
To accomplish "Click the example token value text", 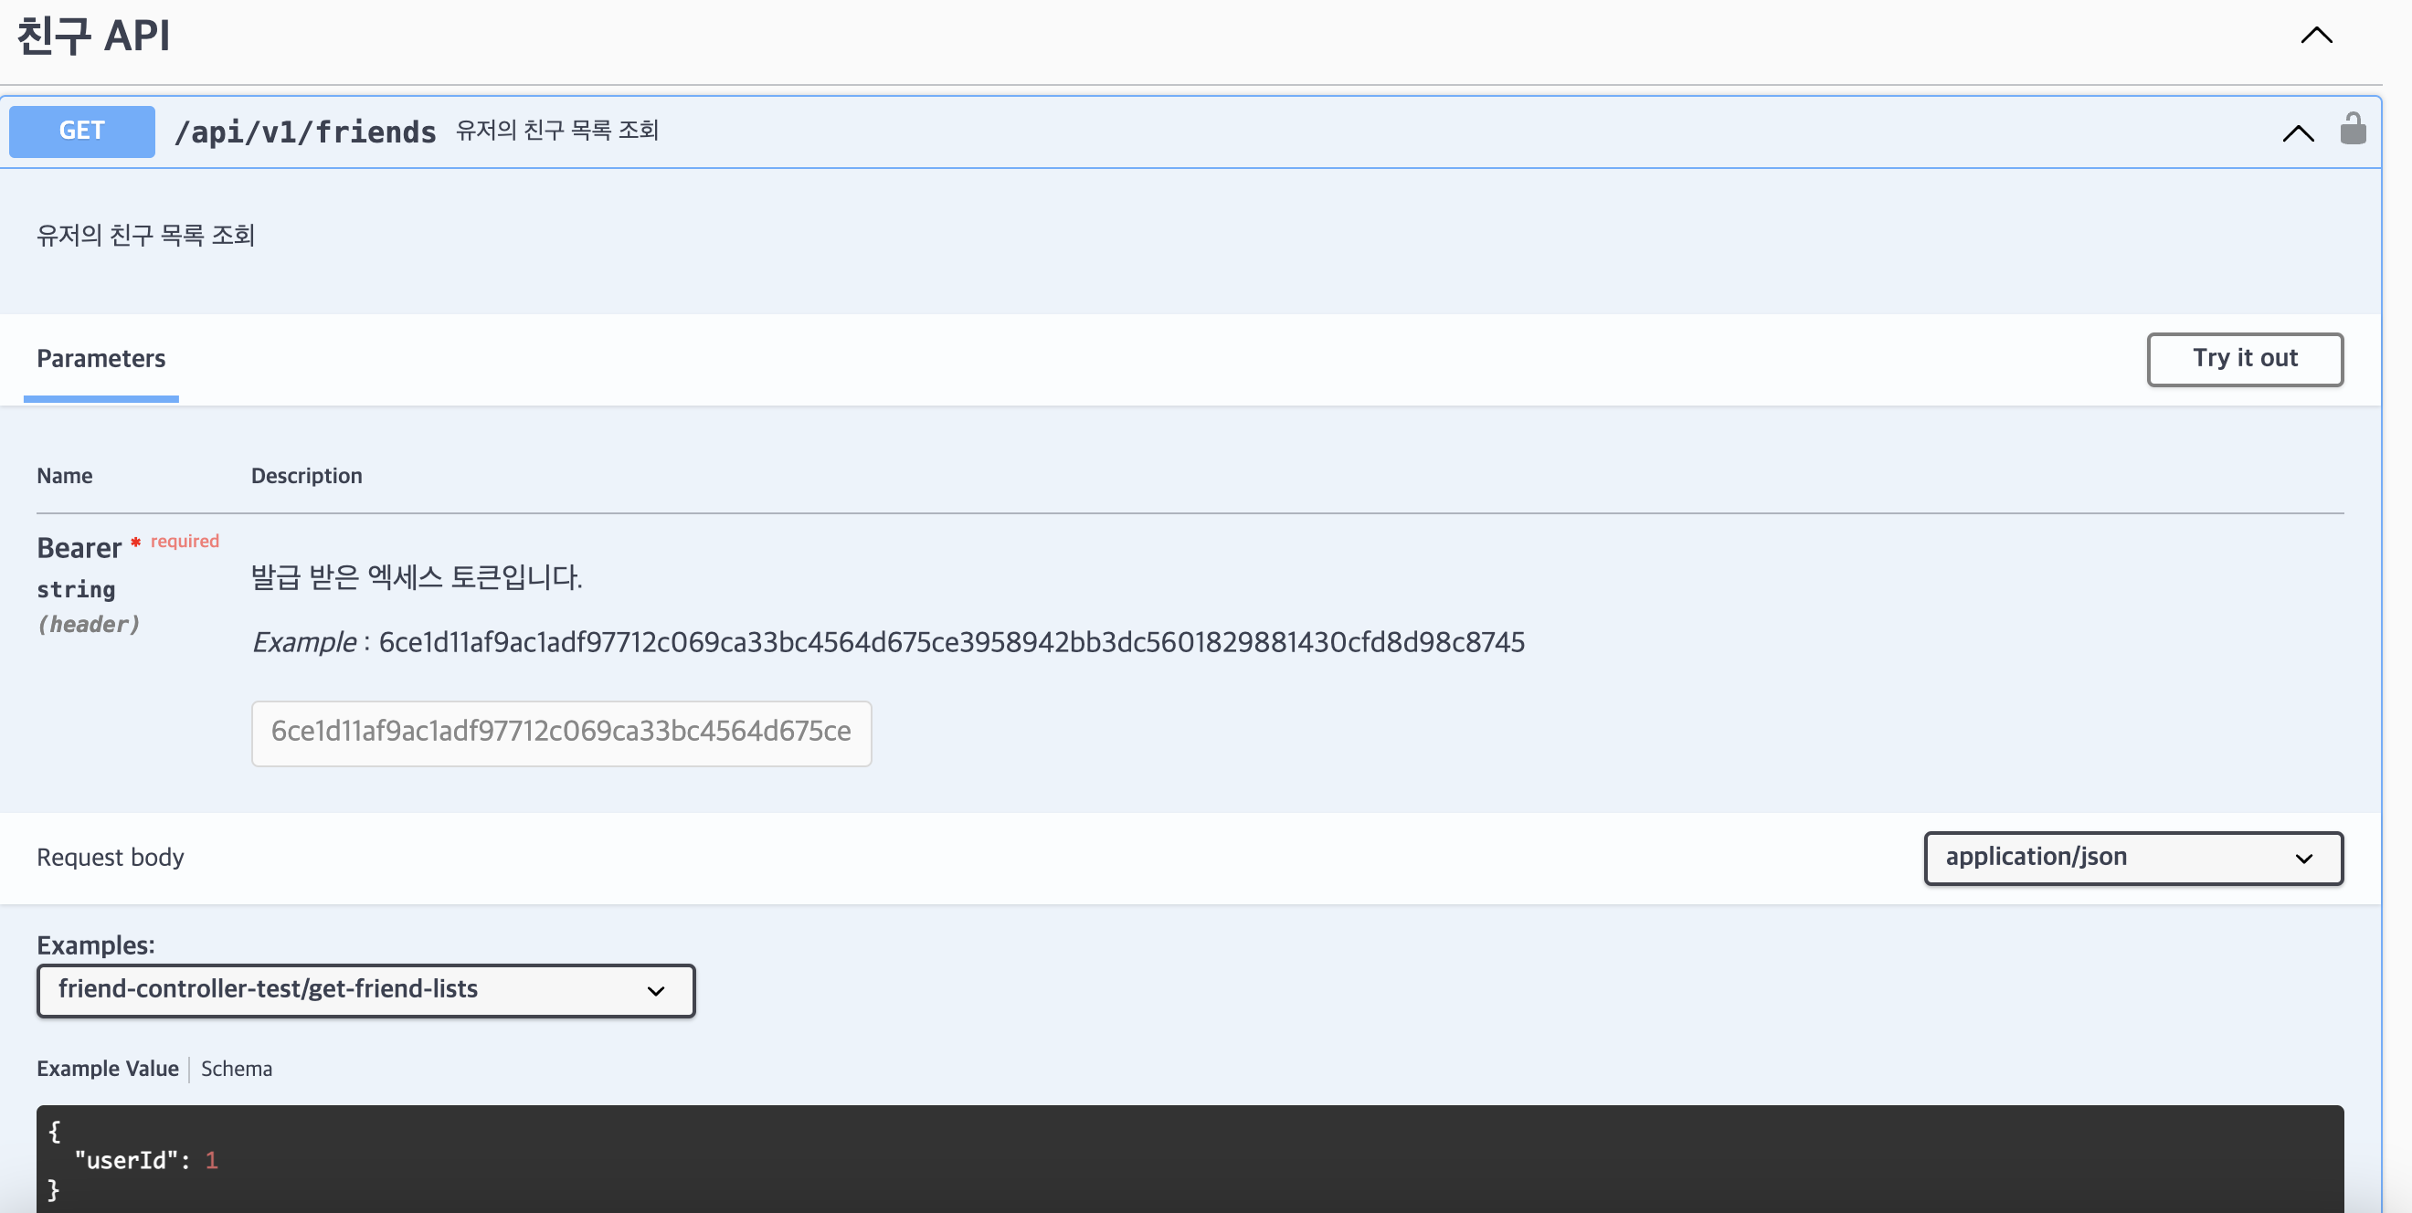I will [951, 642].
